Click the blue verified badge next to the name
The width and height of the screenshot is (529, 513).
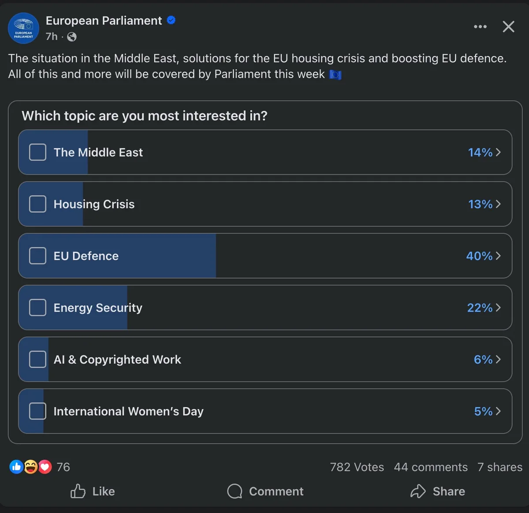(171, 19)
